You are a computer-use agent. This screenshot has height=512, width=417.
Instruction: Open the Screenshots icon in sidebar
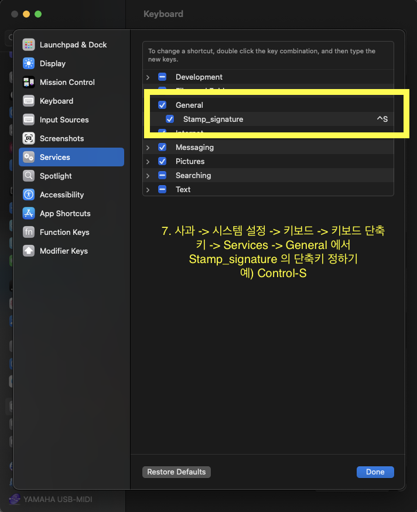pos(29,138)
